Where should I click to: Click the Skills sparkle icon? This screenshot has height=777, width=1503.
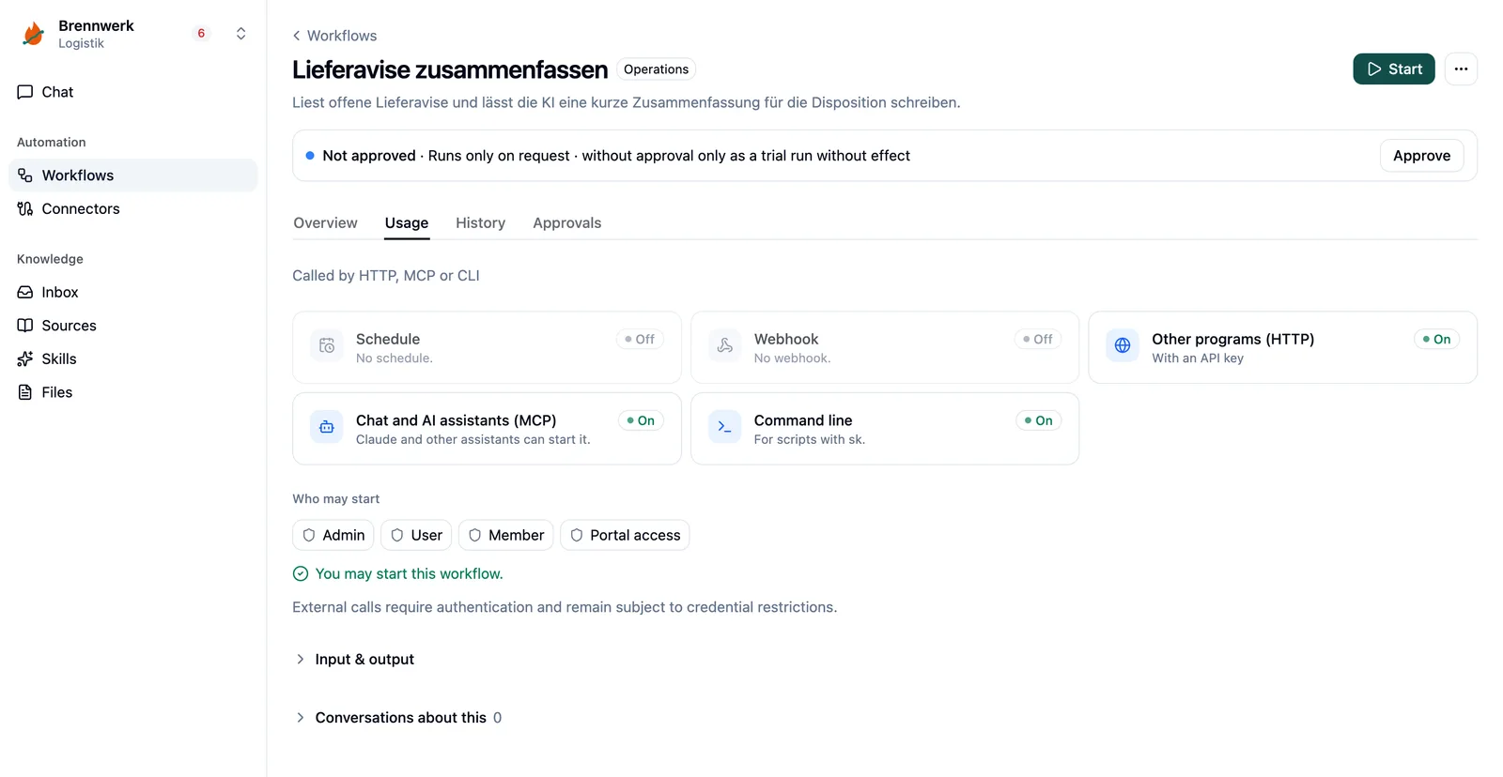pyautogui.click(x=25, y=358)
